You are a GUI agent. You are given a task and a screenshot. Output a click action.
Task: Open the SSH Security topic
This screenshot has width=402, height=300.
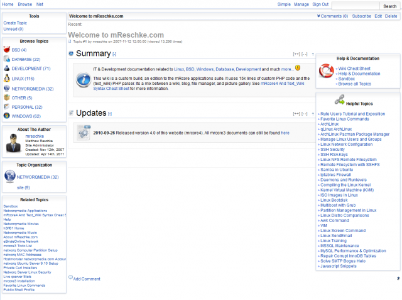coord(332,149)
